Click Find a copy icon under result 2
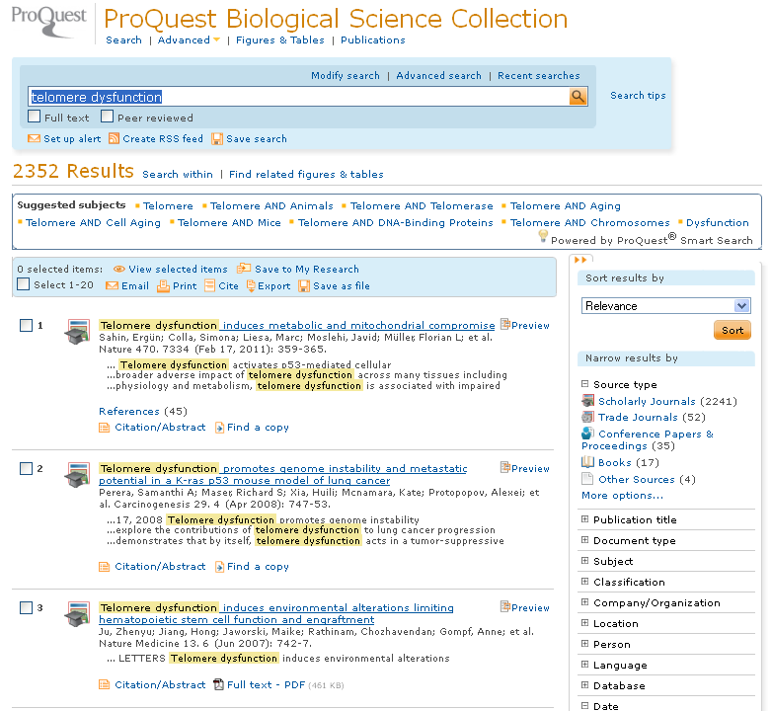The height and width of the screenshot is (711, 771). pyautogui.click(x=220, y=567)
